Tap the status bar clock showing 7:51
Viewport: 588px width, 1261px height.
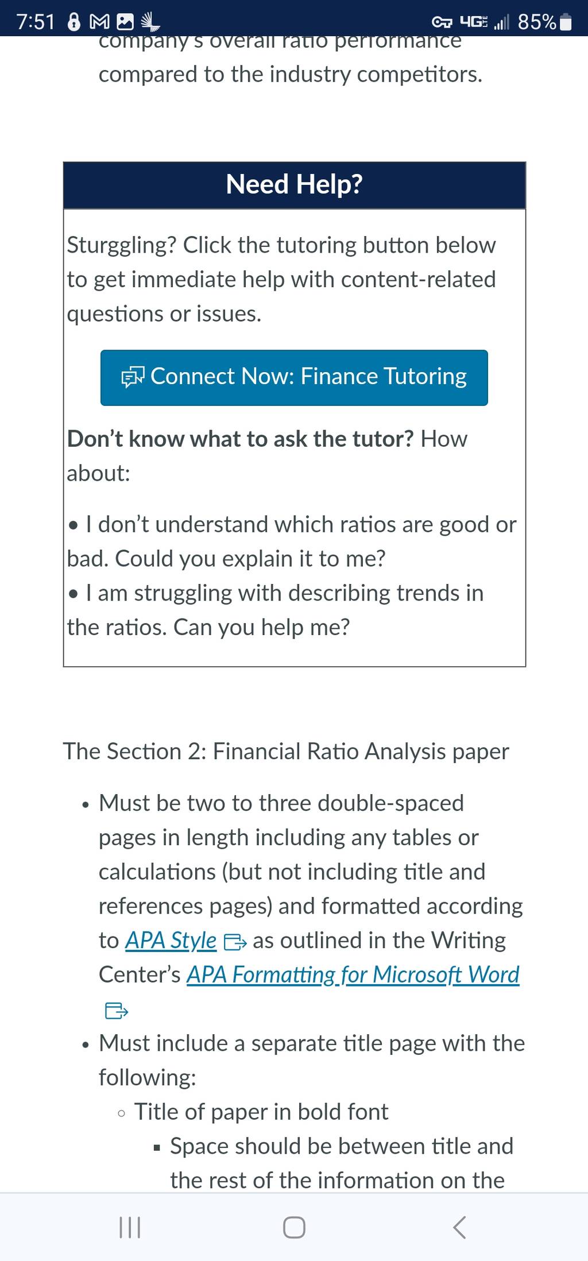pos(36,22)
